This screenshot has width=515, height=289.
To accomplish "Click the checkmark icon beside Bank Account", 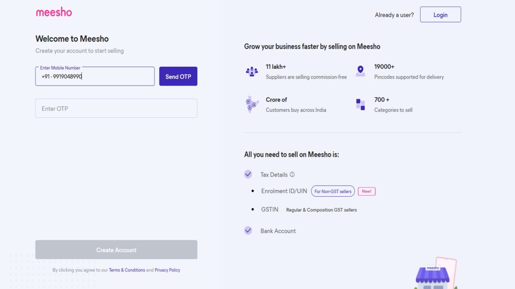I will click(x=248, y=230).
